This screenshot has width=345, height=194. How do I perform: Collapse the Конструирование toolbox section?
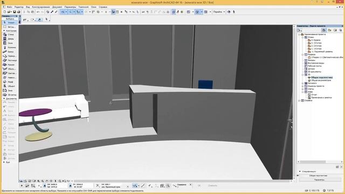(x=4, y=31)
